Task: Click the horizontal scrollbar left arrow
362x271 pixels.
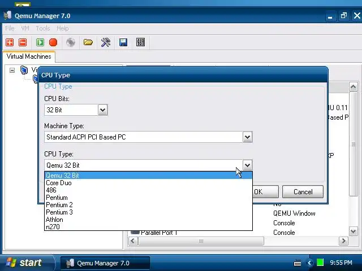Action: 133,241
